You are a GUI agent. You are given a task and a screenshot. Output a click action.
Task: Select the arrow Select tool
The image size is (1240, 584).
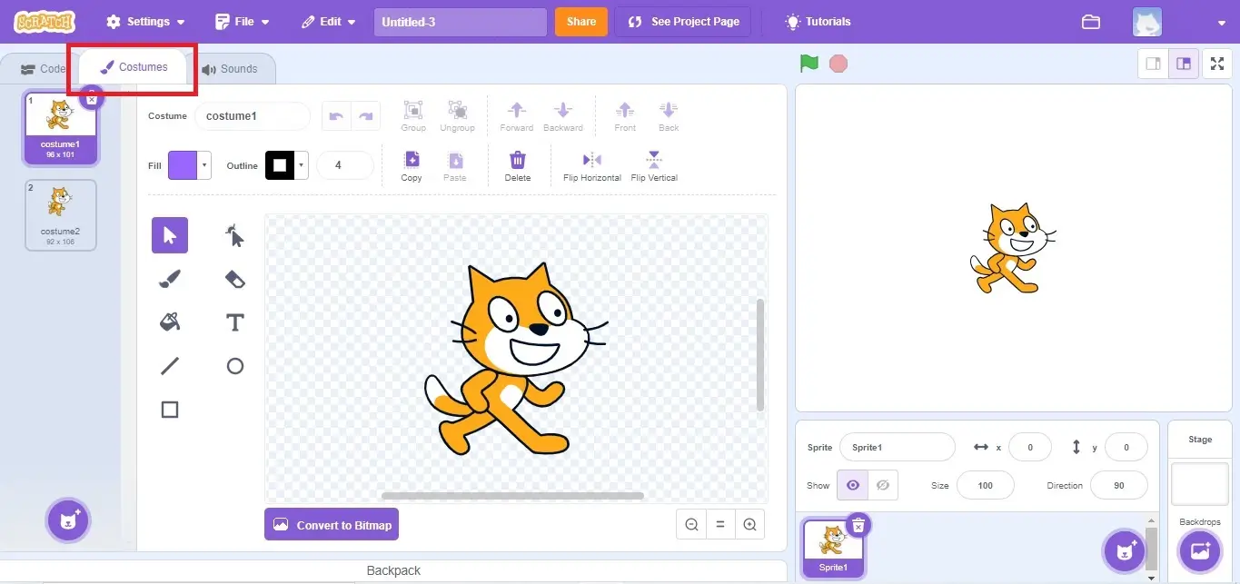click(170, 235)
